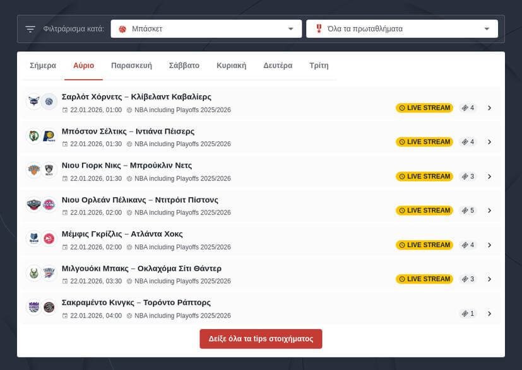This screenshot has width=522, height=370.
Task: Select the Κυριακή tab
Action: 231,66
